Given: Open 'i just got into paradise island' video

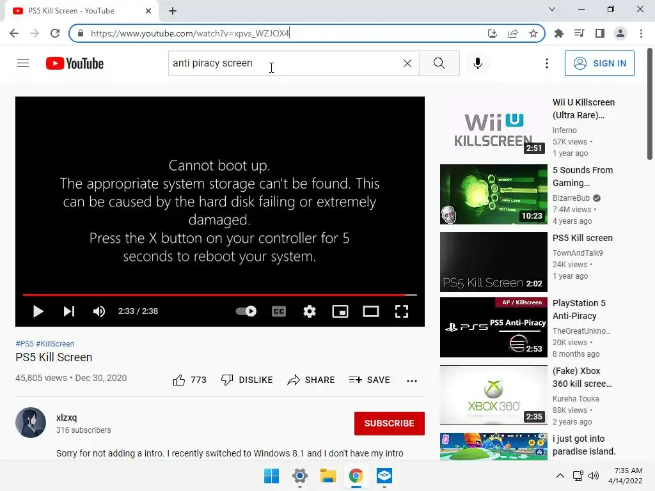Looking at the screenshot, I should click(x=584, y=445).
